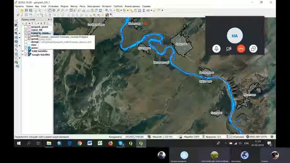
Task: Click the share screen icon in call
Action: (253, 49)
